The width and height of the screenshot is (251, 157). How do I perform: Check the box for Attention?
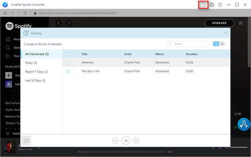[67, 62]
